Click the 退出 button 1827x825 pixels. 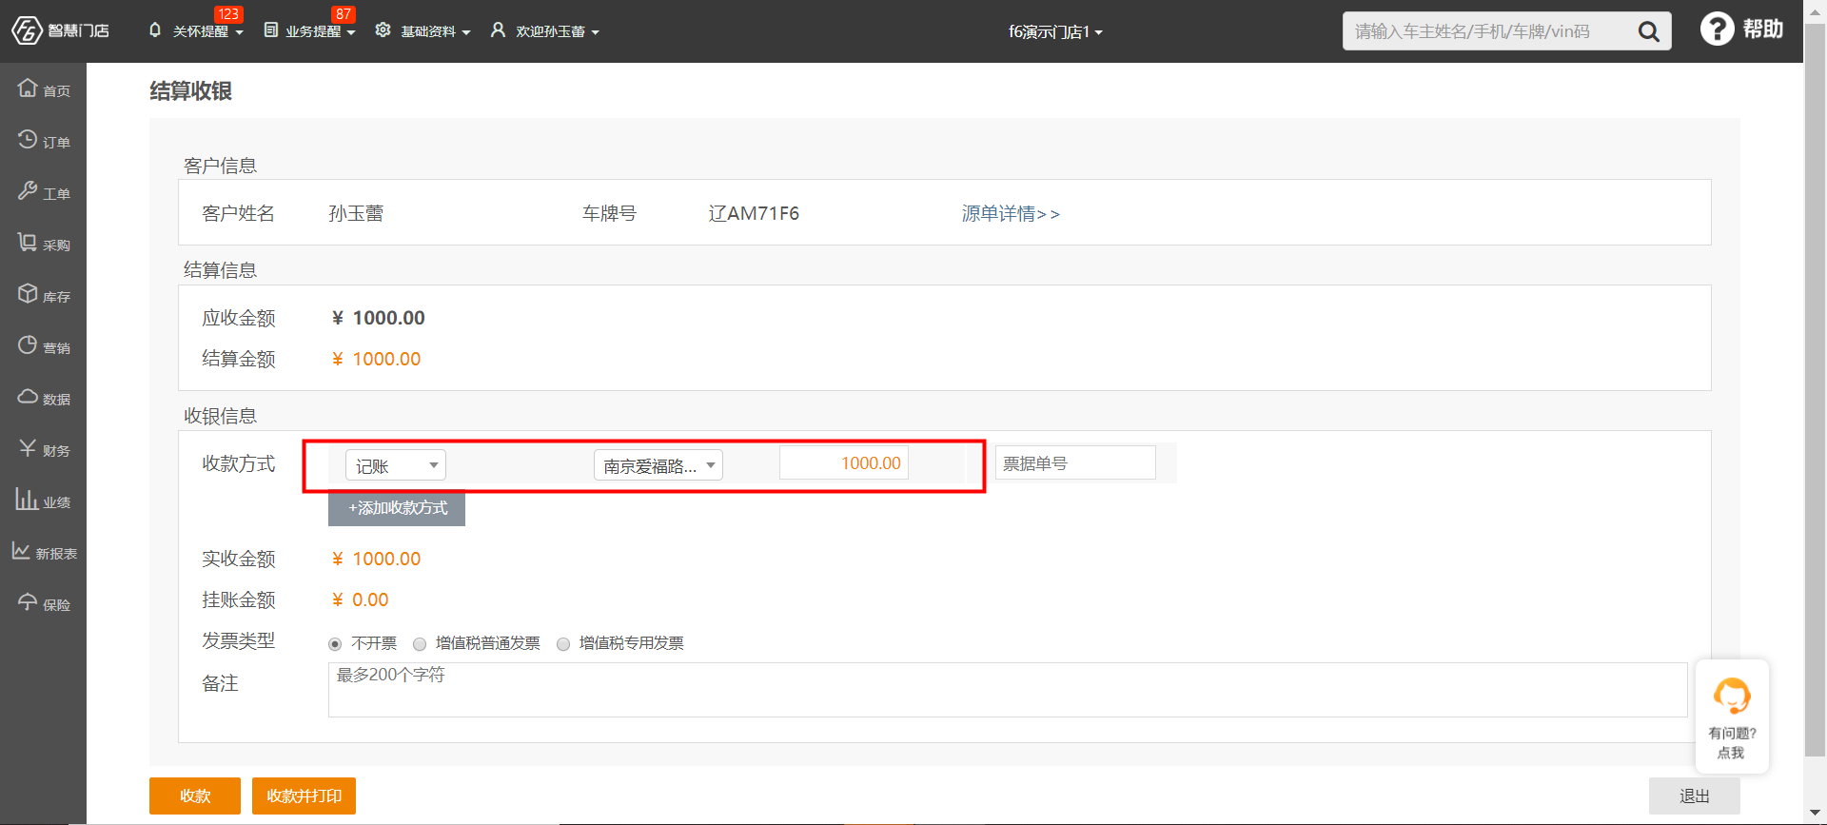[1695, 796]
